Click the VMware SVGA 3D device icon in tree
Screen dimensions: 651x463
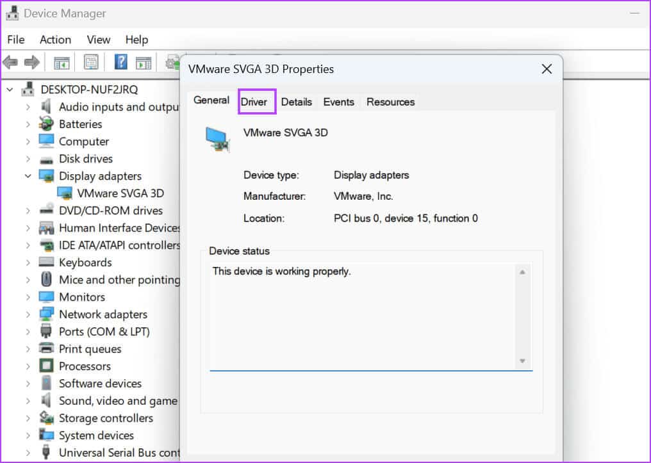point(64,193)
